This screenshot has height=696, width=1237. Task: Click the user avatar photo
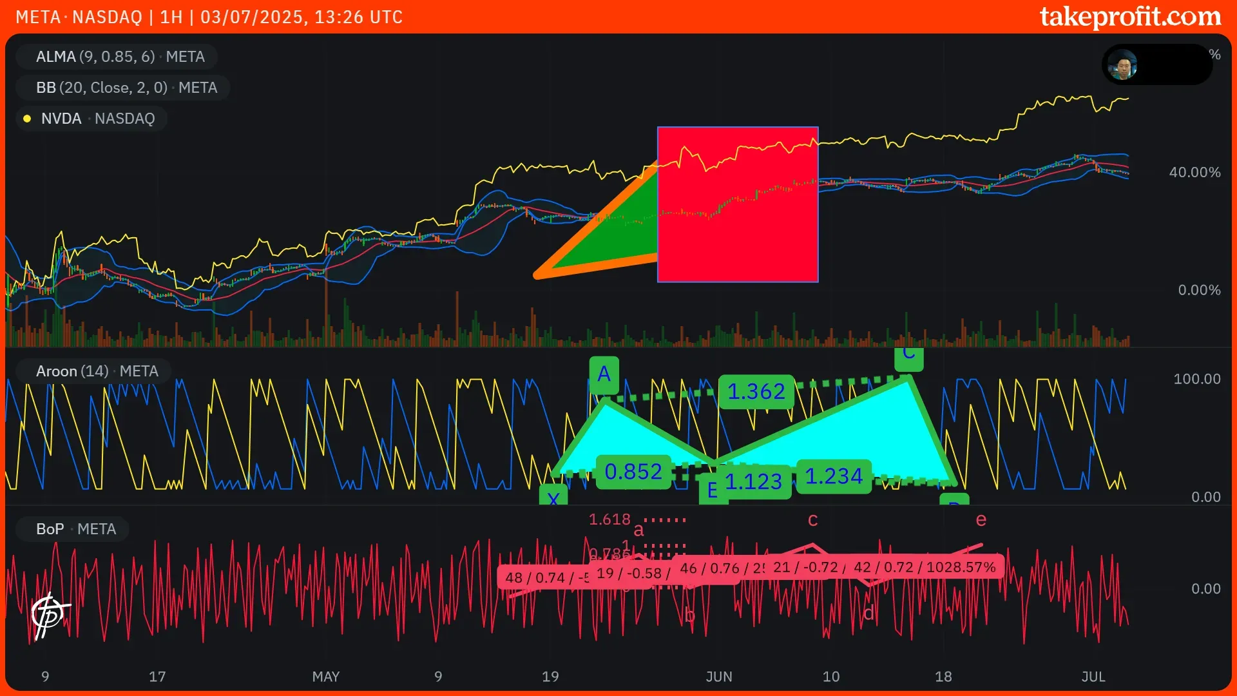coord(1123,64)
